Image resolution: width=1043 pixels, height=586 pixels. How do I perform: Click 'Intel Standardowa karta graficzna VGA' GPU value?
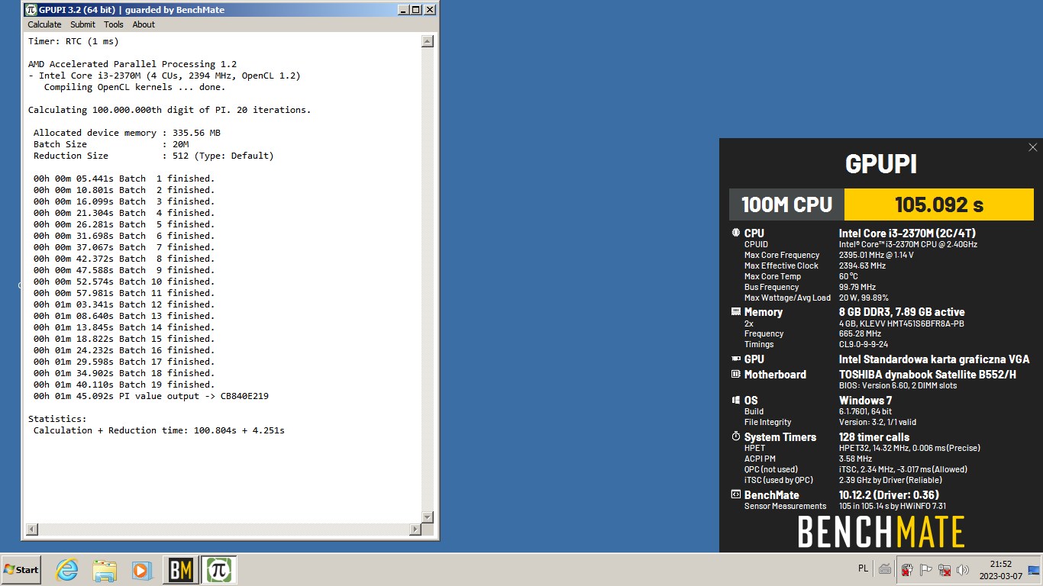click(934, 359)
